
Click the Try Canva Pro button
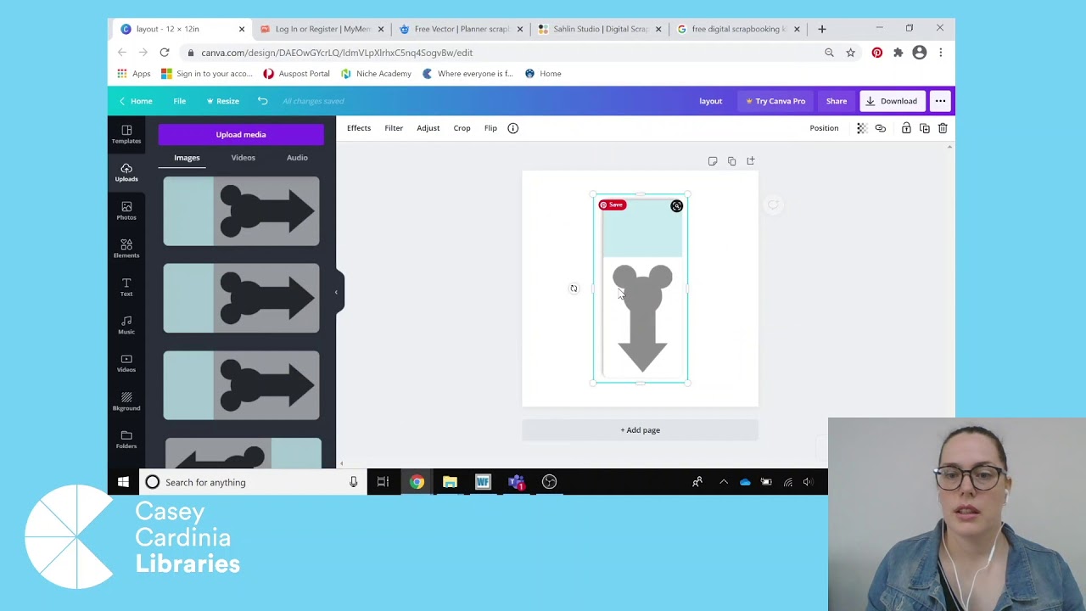click(x=775, y=101)
